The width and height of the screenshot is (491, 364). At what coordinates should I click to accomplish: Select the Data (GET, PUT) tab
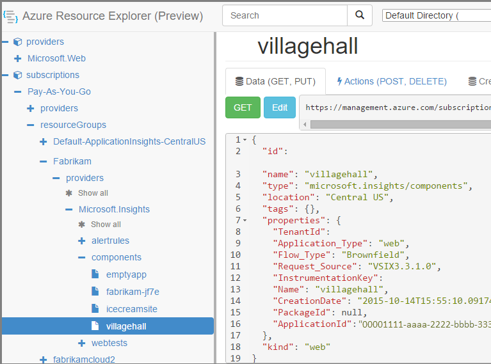pyautogui.click(x=275, y=82)
